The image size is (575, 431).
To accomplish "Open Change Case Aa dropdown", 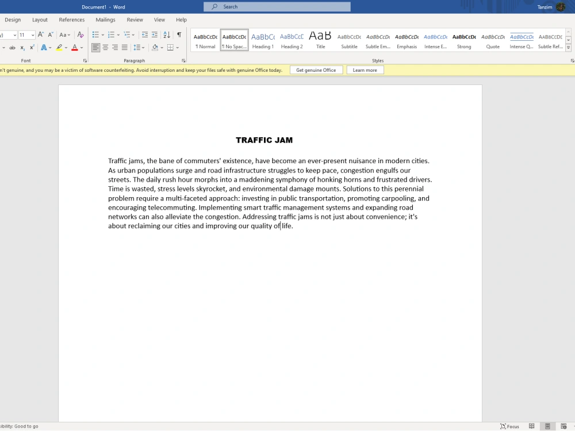I will click(x=64, y=35).
